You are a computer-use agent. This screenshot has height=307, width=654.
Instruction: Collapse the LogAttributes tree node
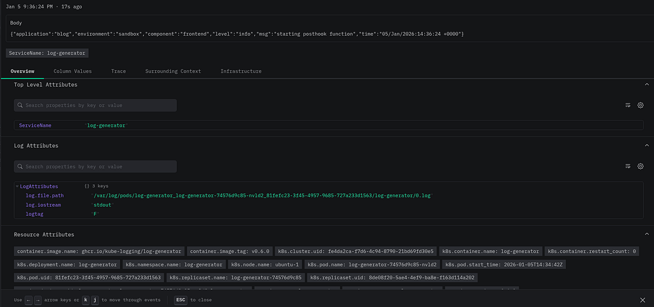17,187
